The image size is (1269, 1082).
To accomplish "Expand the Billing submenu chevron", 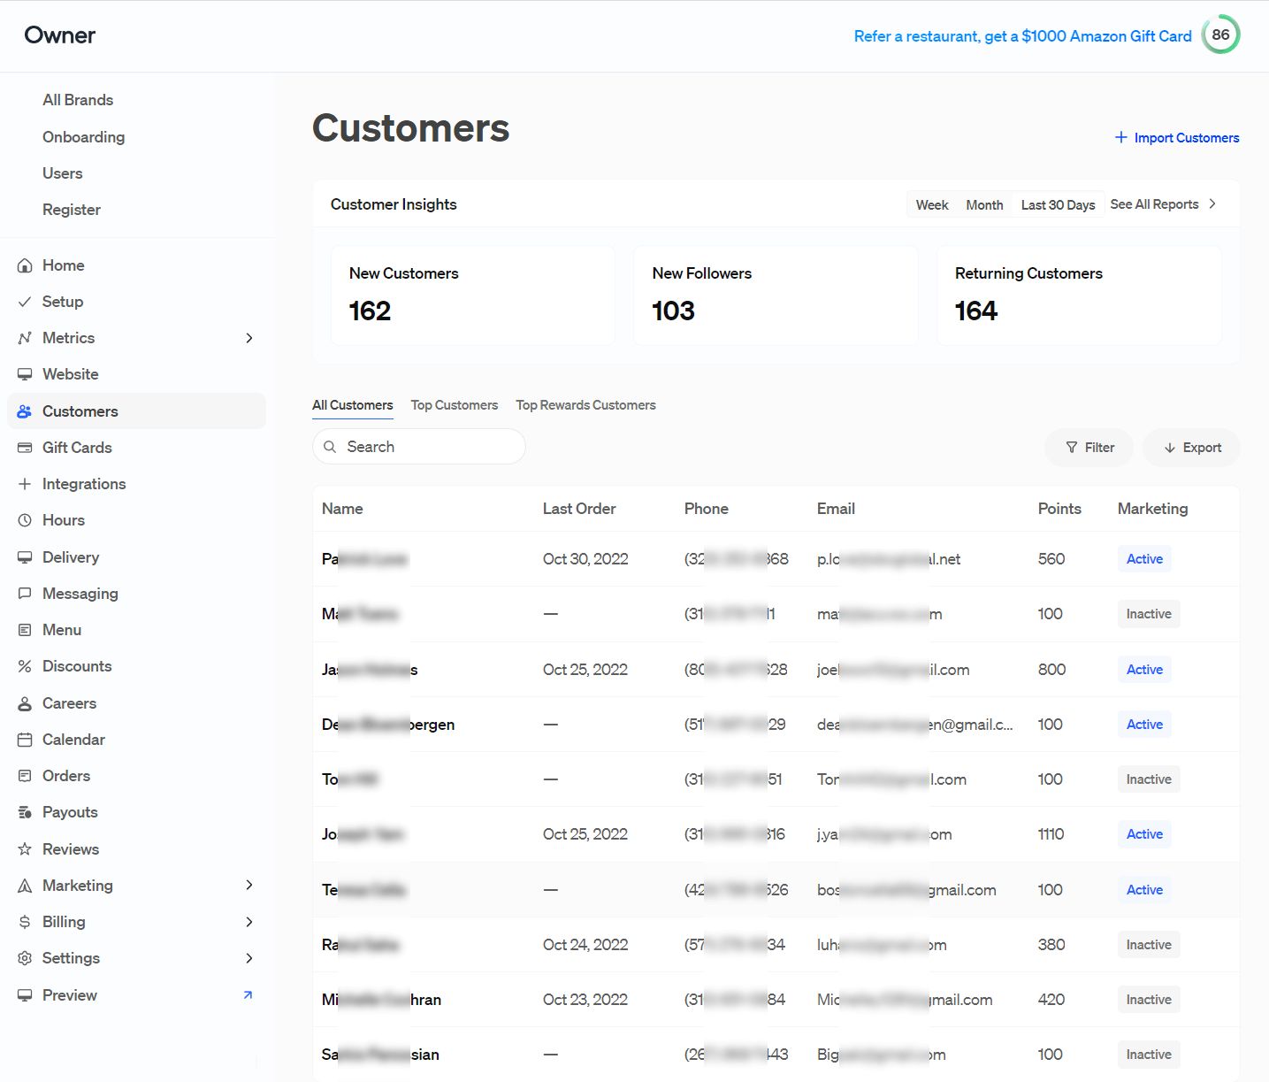I will [249, 922].
